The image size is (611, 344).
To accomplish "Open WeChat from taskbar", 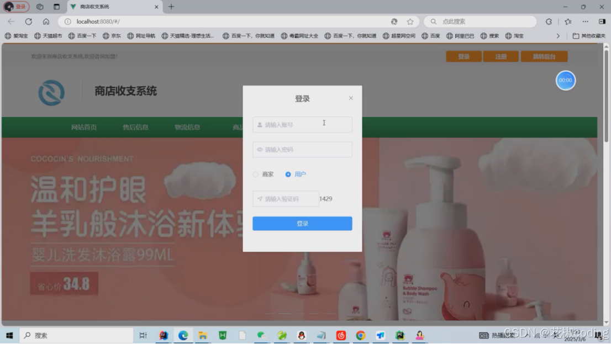I will 262,335.
